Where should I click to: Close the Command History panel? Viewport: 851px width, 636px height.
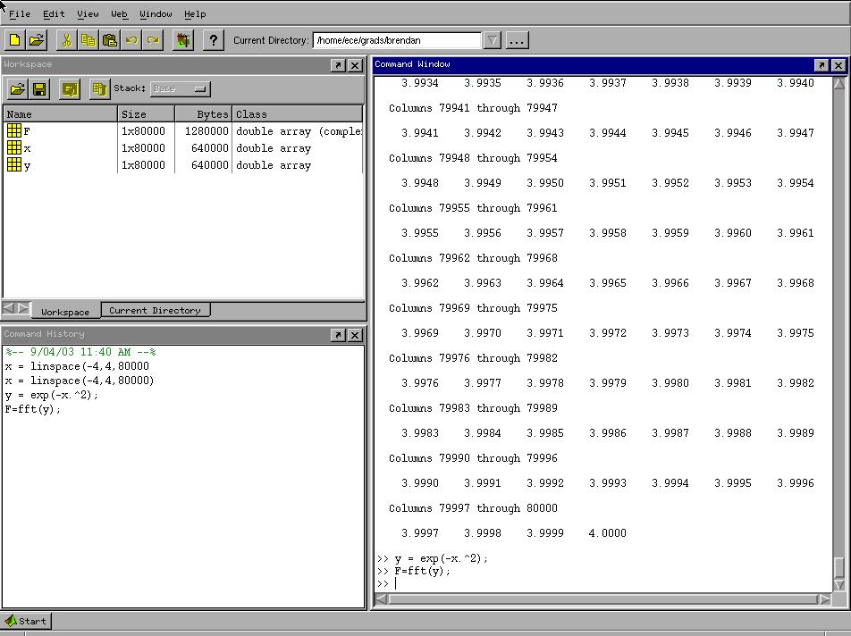(x=355, y=335)
